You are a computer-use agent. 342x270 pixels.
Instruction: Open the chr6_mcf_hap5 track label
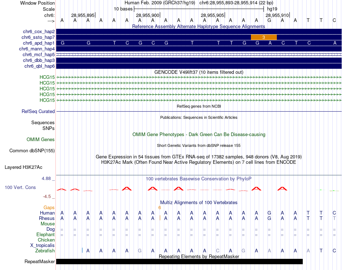(x=39, y=54)
